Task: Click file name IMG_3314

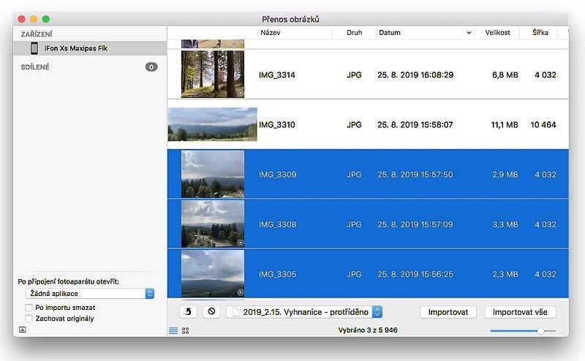Action: tap(277, 75)
